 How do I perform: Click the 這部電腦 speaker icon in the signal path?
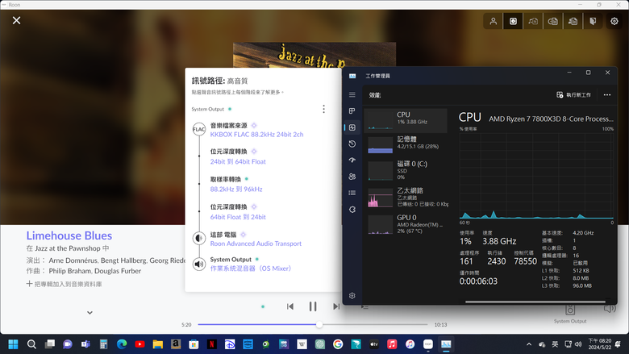pos(199,239)
